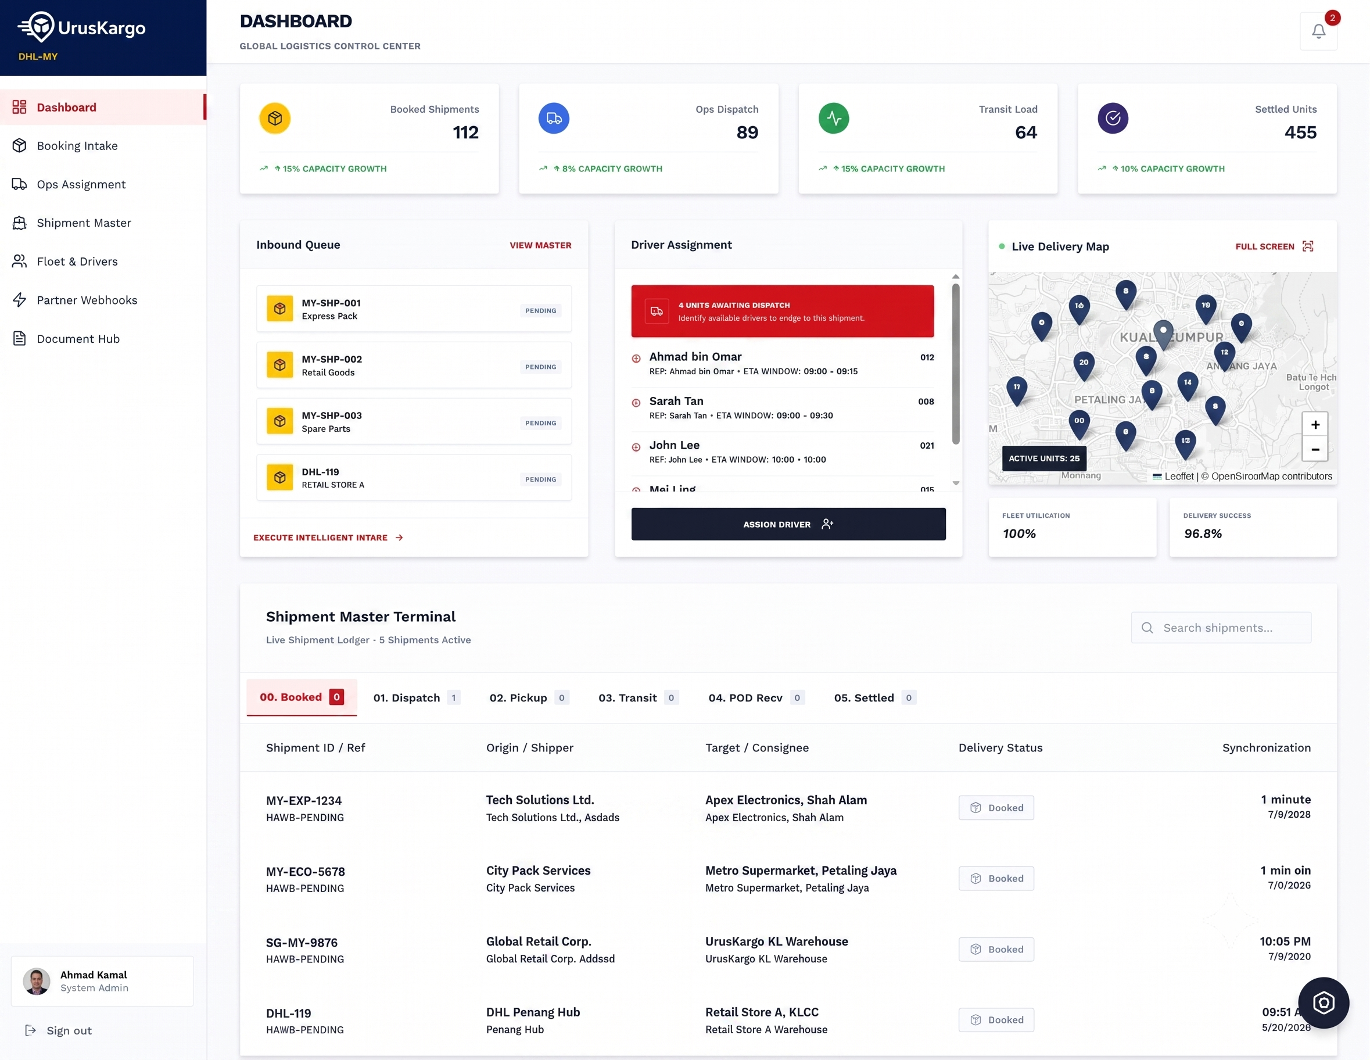
Task: Click the UrusKargo logo
Action: [81, 28]
